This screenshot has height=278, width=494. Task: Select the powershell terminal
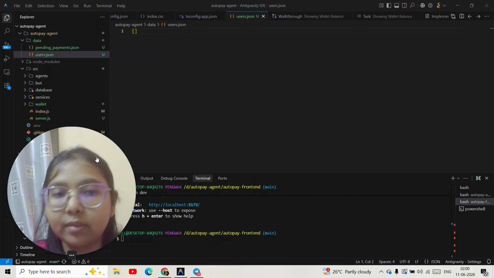(x=475, y=209)
